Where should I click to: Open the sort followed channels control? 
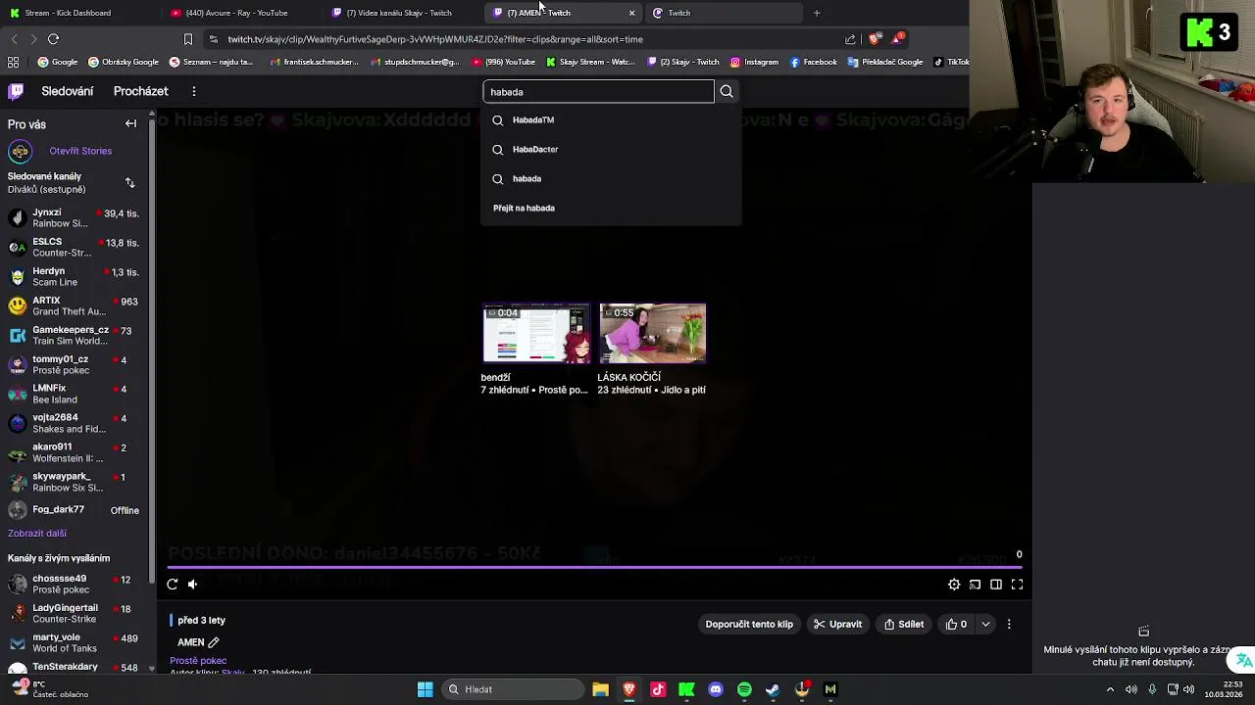tap(129, 183)
